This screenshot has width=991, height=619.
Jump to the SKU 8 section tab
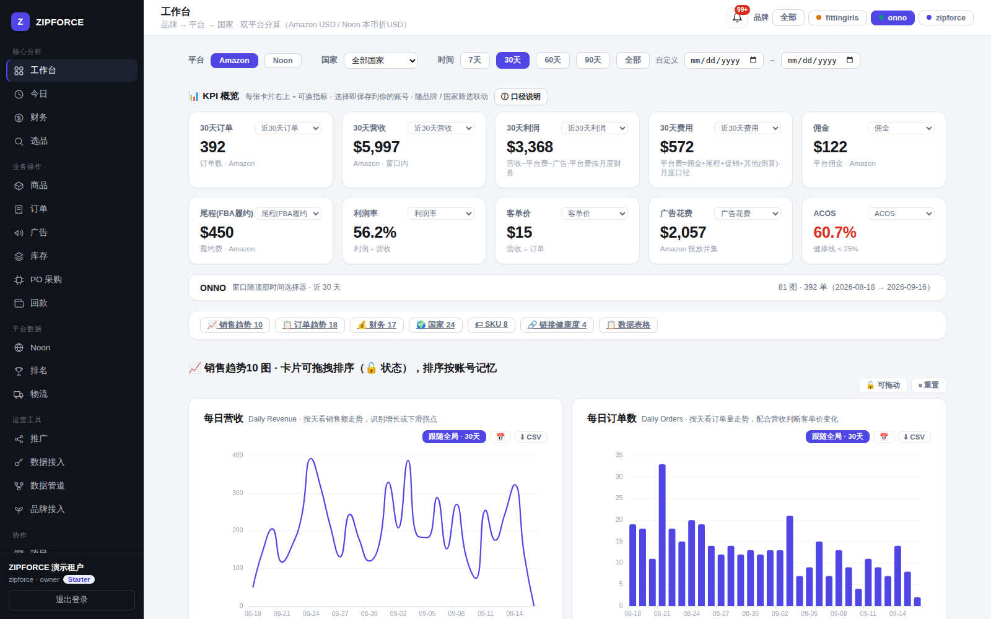491,325
